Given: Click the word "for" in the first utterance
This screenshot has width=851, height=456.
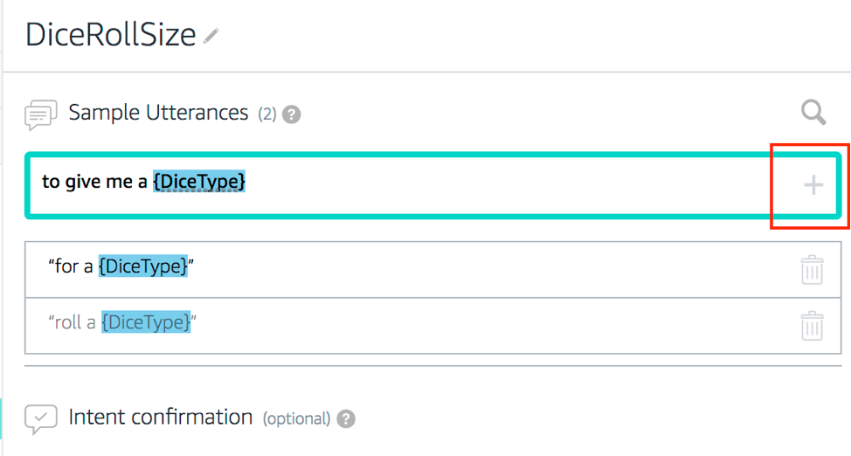Looking at the screenshot, I should coord(66,266).
